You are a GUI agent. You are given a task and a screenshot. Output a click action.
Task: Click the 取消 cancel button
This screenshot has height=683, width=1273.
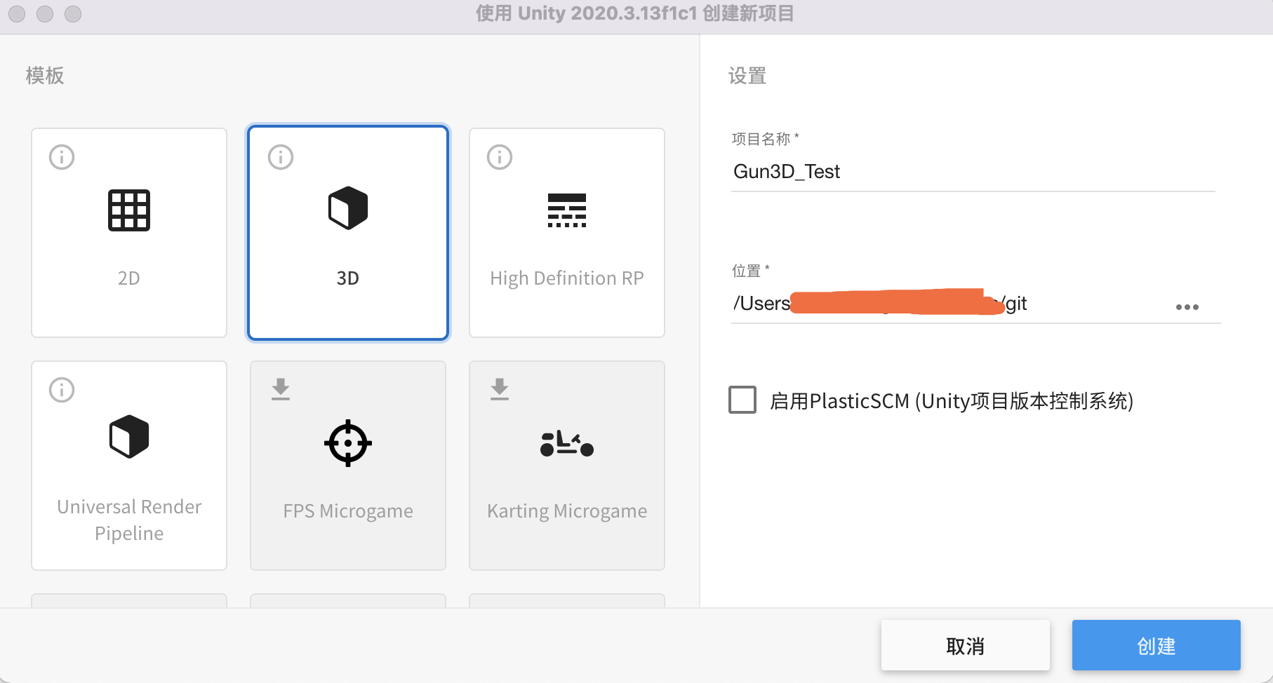coord(966,645)
